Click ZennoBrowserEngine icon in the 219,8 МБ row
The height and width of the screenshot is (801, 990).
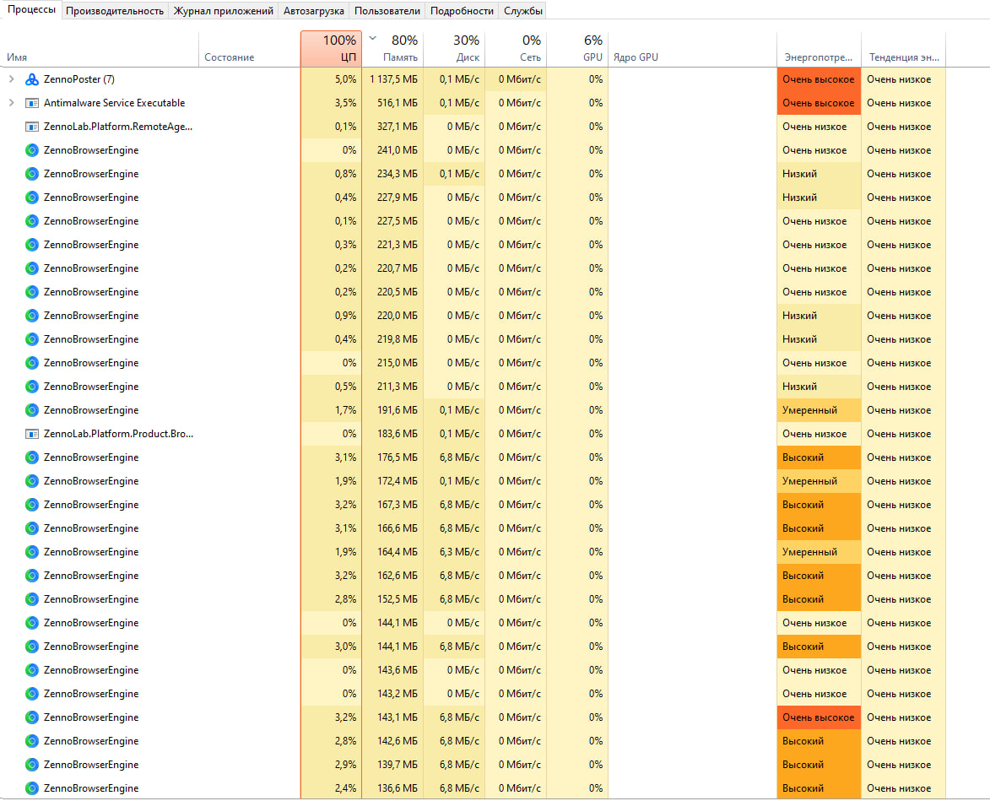pyautogui.click(x=32, y=339)
